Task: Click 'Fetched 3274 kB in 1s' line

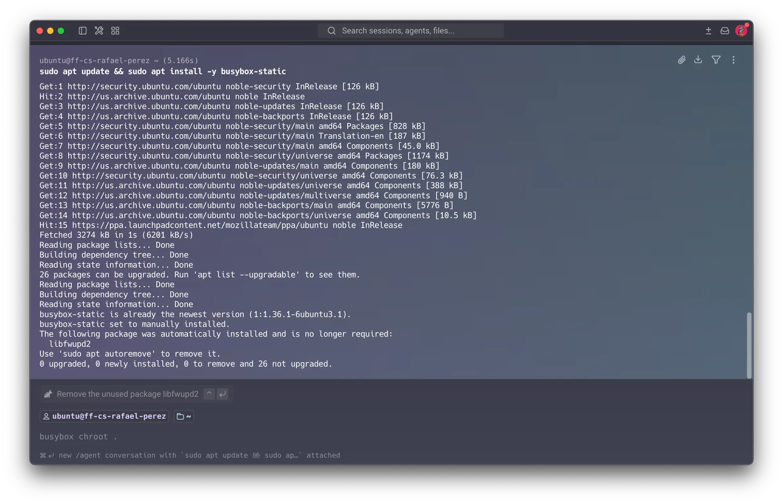Action: [116, 235]
